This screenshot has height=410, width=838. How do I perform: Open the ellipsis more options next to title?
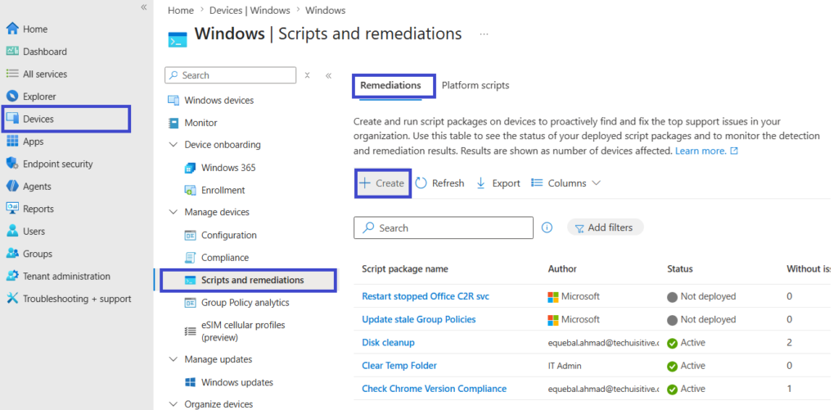pyautogui.click(x=484, y=34)
